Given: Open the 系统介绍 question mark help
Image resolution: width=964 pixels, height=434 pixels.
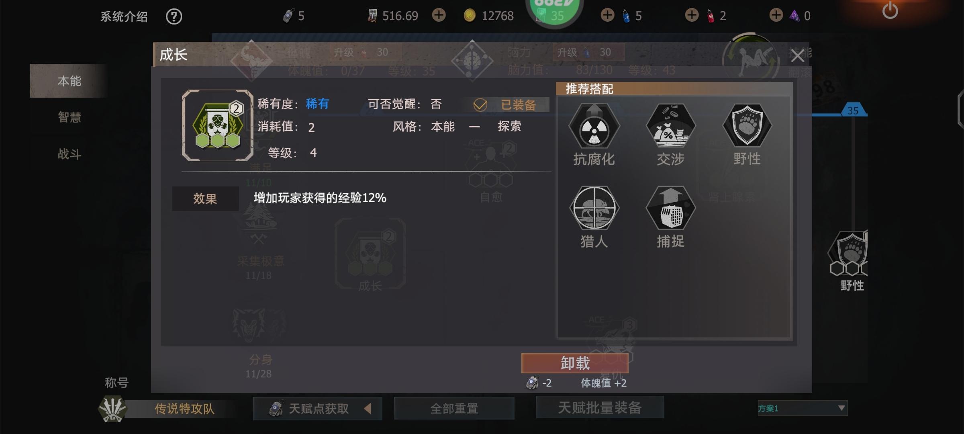Looking at the screenshot, I should coord(174,16).
